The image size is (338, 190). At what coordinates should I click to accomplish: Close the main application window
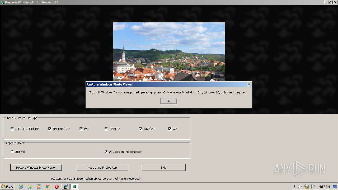tap(335, 2)
